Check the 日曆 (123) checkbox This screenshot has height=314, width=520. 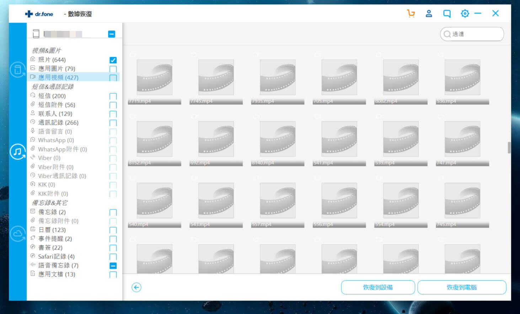(113, 230)
